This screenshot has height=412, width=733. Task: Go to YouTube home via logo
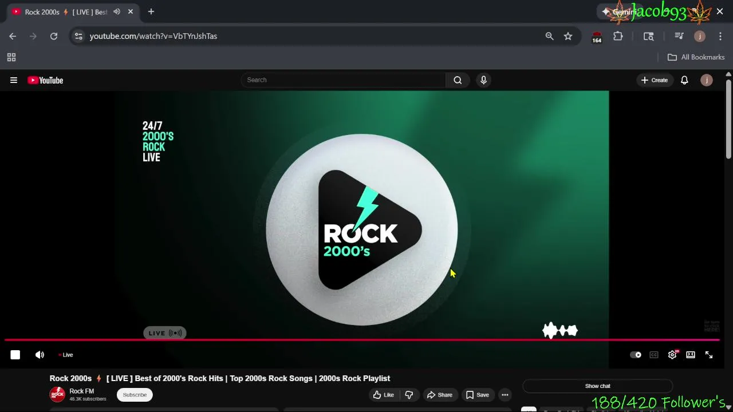coord(45,80)
